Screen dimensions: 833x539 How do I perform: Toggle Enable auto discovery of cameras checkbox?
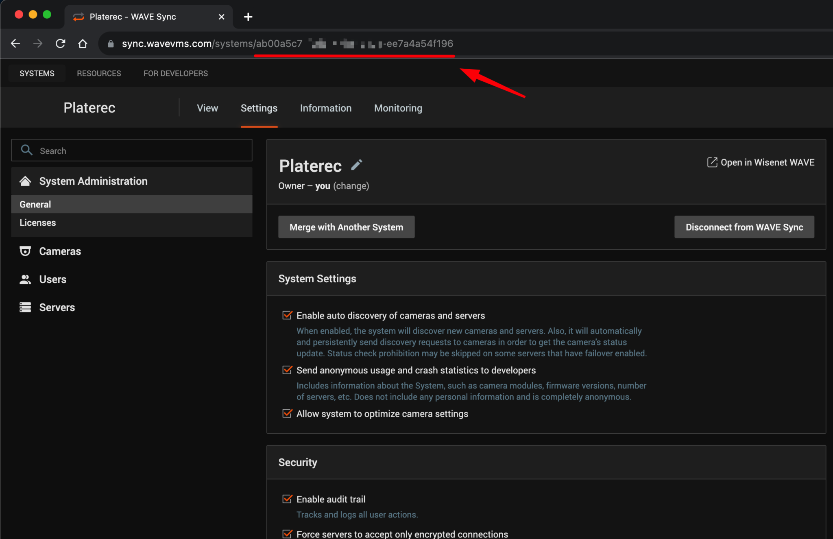287,315
